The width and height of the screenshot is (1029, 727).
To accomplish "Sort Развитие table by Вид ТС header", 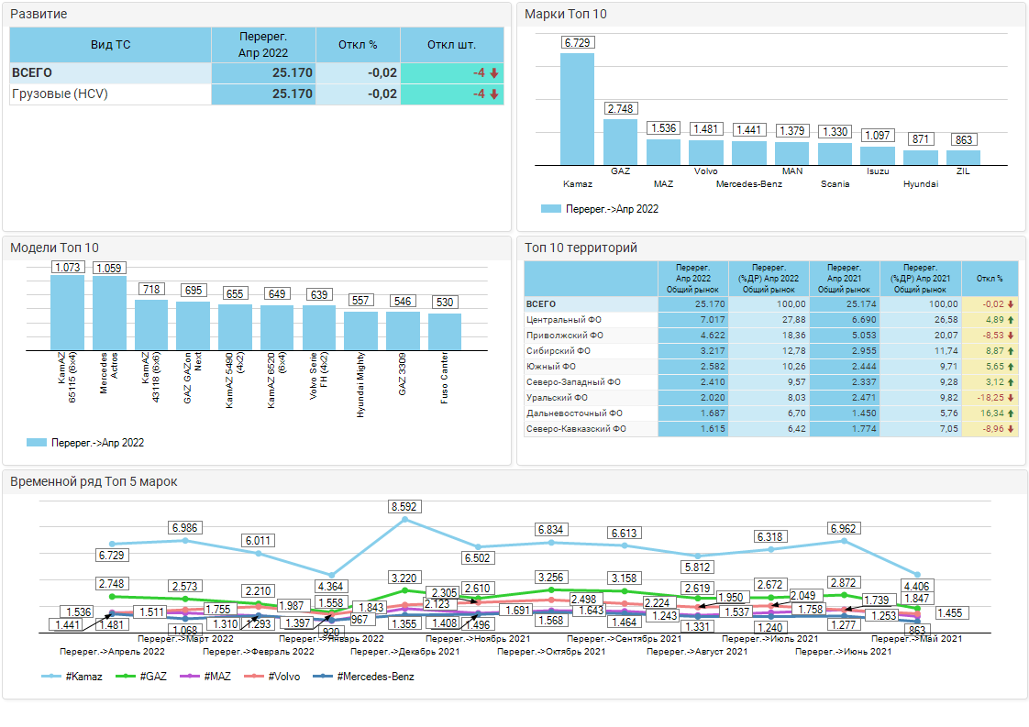I will [x=110, y=45].
